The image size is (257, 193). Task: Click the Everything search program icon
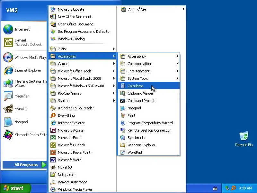point(53,115)
